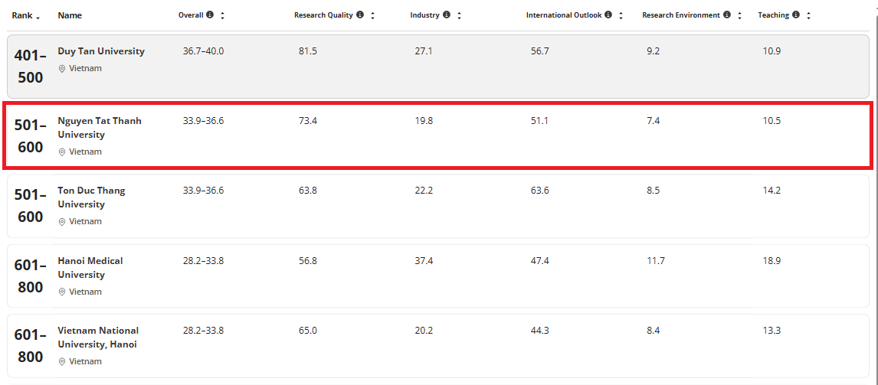Click the International Outlook column header
Viewport: 878px width, 385px height.
point(564,15)
